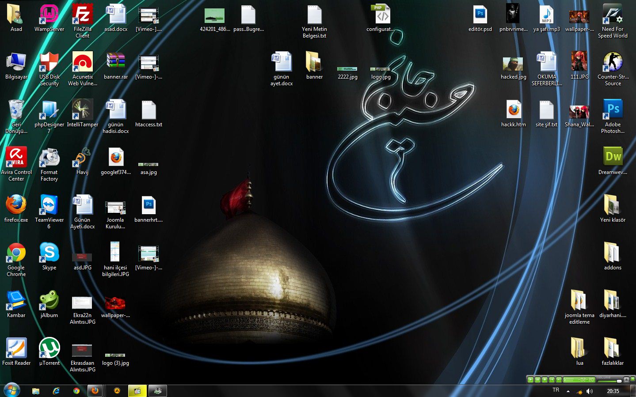Open Avira Control Center icon
The image size is (636, 397).
pos(16,164)
